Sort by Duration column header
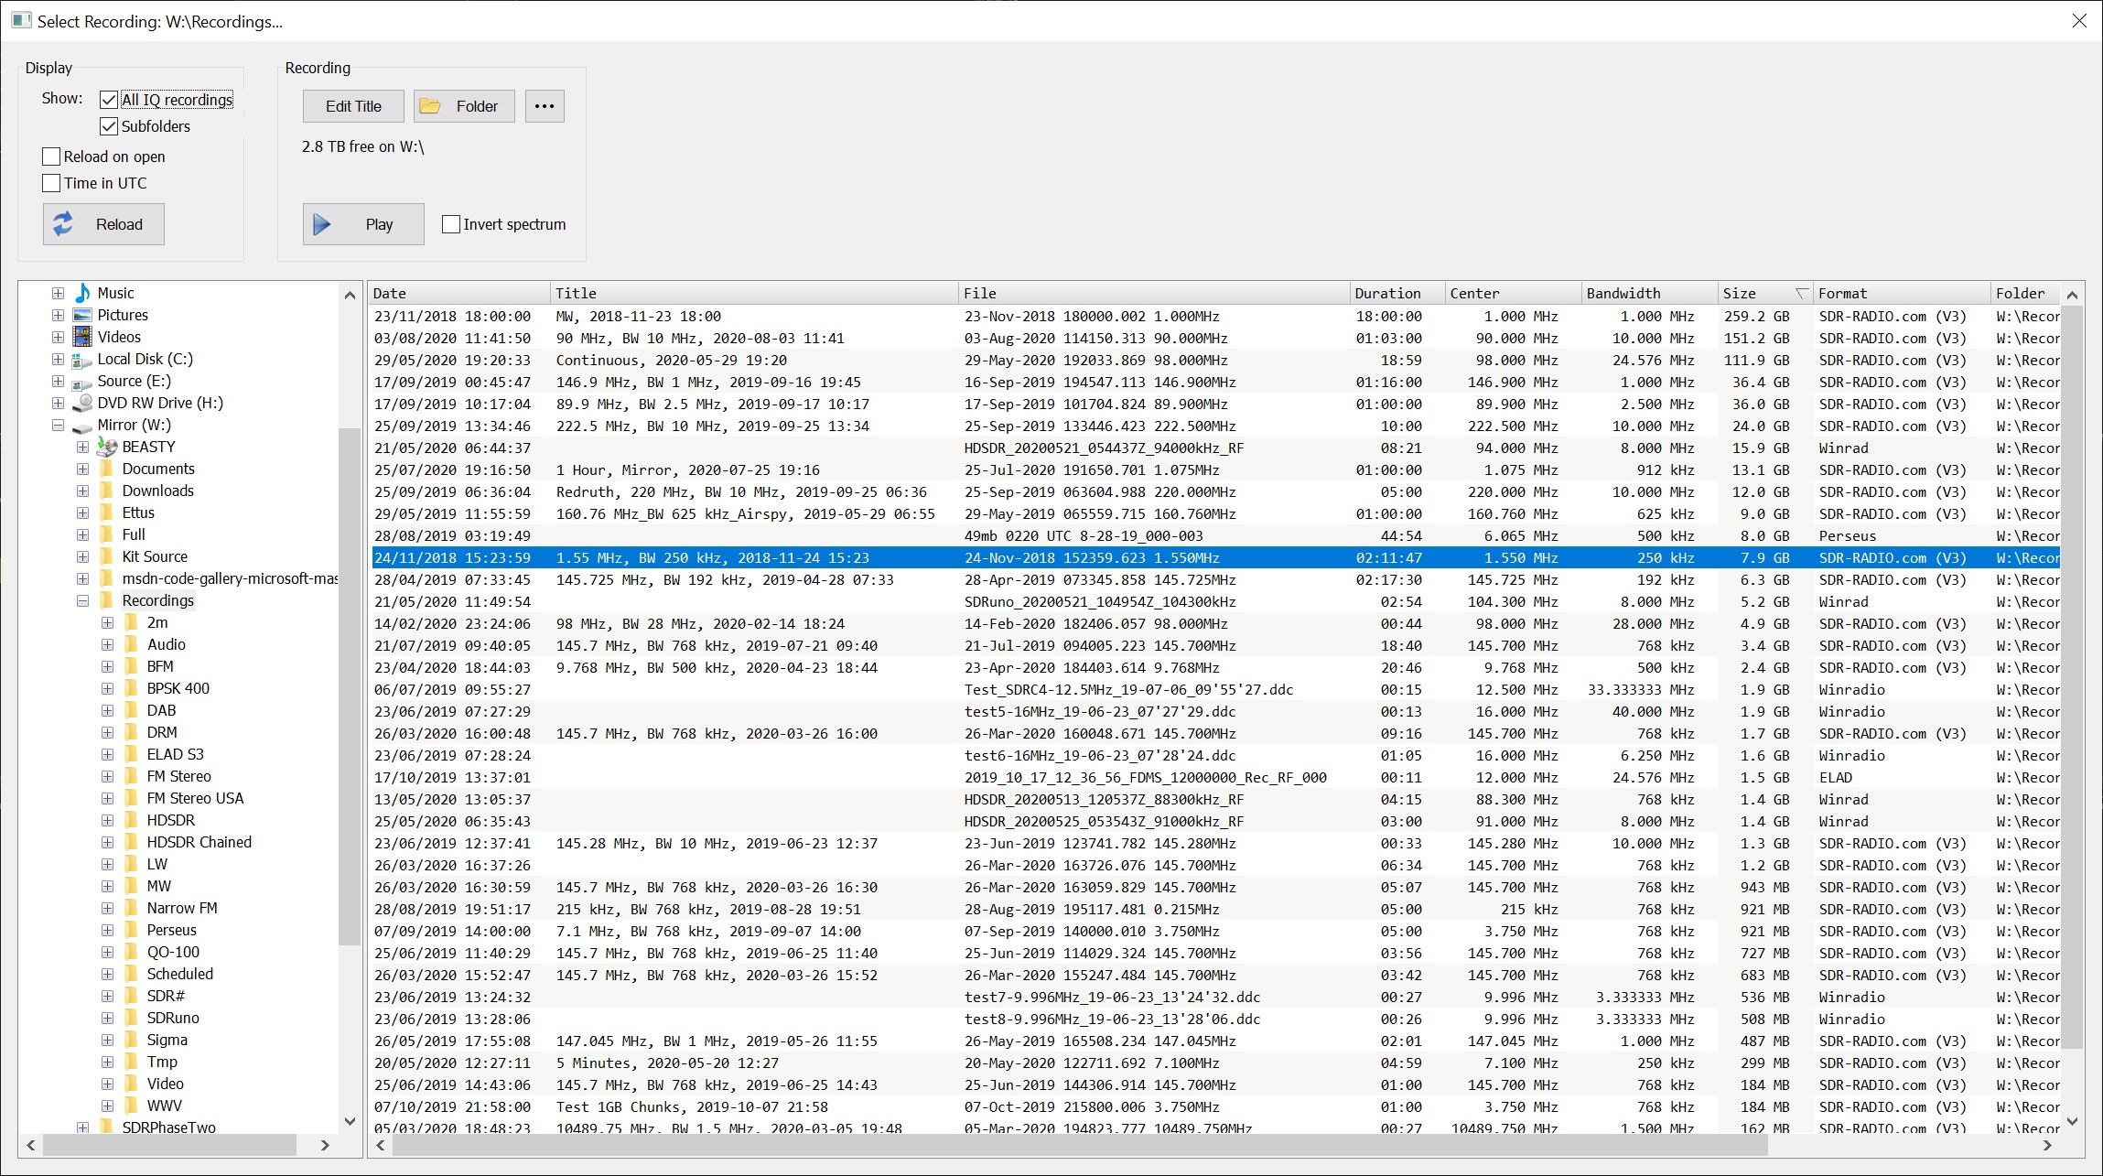2103x1176 pixels. (x=1387, y=293)
